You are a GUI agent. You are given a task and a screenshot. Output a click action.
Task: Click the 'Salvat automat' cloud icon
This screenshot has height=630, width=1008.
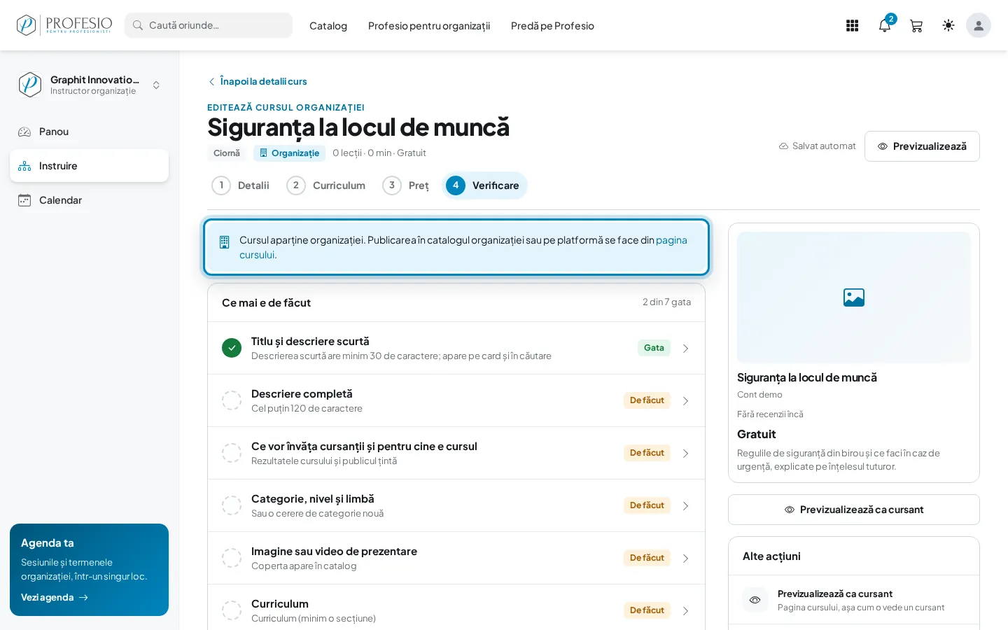[x=784, y=146]
